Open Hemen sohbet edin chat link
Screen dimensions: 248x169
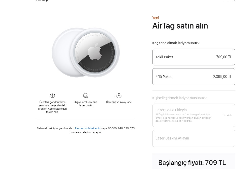tap(88, 128)
